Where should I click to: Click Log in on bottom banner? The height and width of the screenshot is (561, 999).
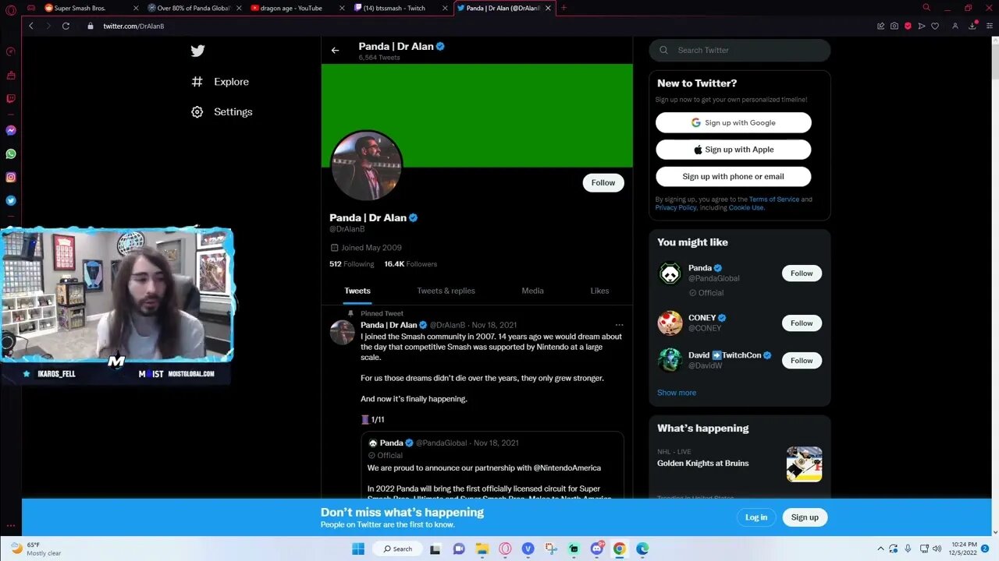756,517
